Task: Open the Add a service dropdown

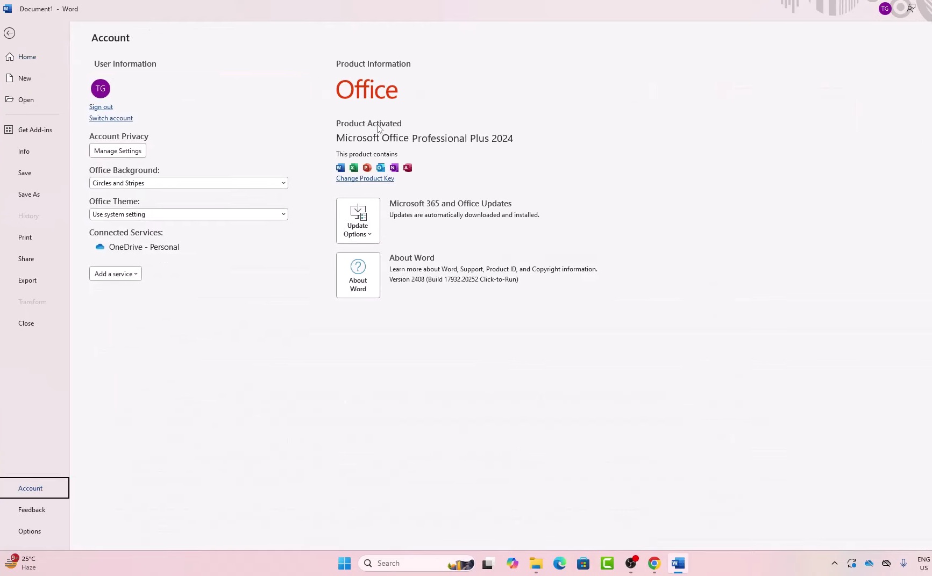Action: point(116,274)
